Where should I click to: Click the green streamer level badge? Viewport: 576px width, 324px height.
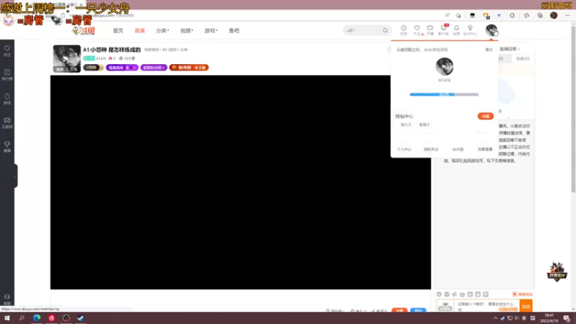89,58
